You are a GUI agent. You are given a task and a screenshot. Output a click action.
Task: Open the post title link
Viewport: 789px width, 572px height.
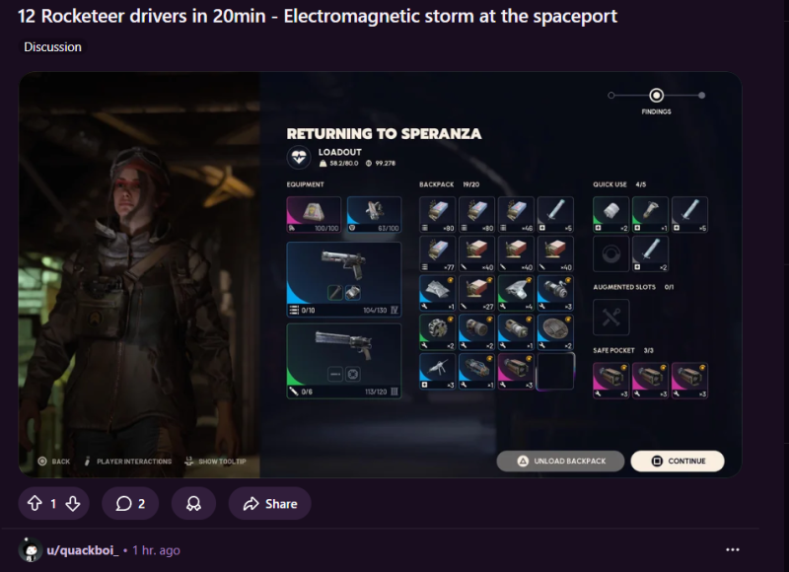[x=318, y=16]
